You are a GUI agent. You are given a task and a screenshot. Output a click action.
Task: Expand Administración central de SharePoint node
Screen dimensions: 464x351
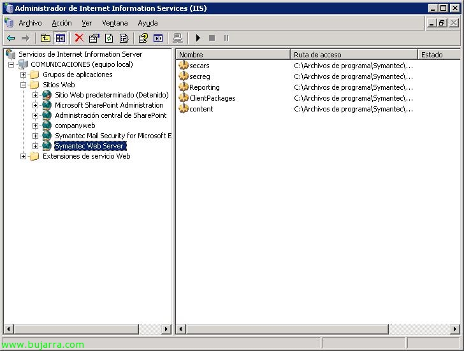pos(35,116)
